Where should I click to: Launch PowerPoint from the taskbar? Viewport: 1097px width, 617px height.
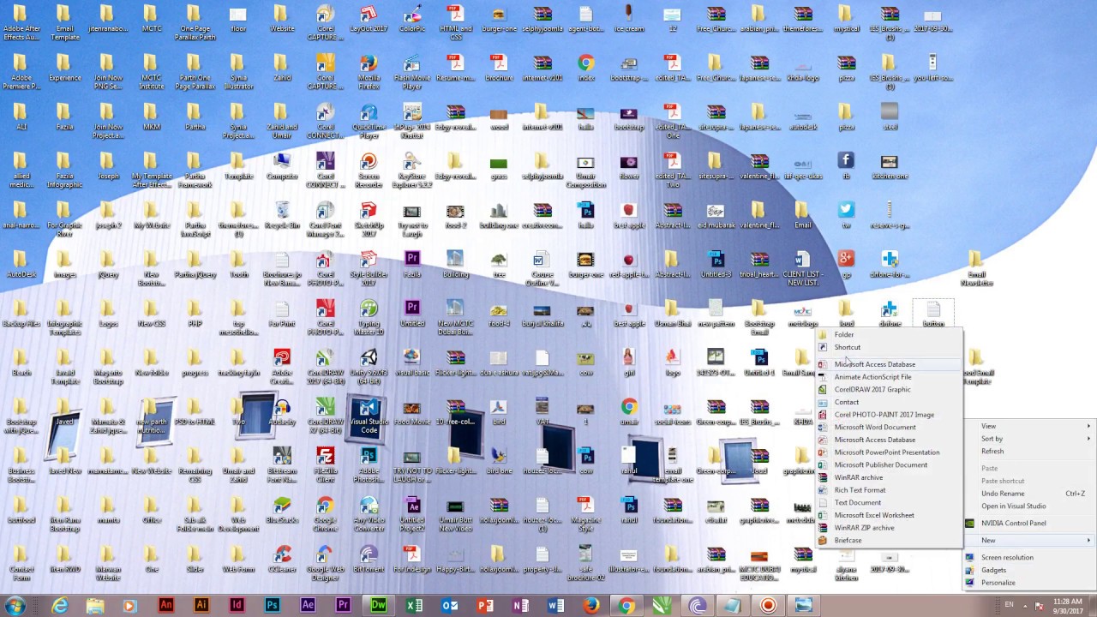coord(484,605)
